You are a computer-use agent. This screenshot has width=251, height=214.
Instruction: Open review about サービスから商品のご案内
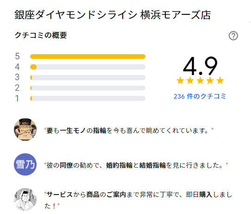tap(138, 200)
